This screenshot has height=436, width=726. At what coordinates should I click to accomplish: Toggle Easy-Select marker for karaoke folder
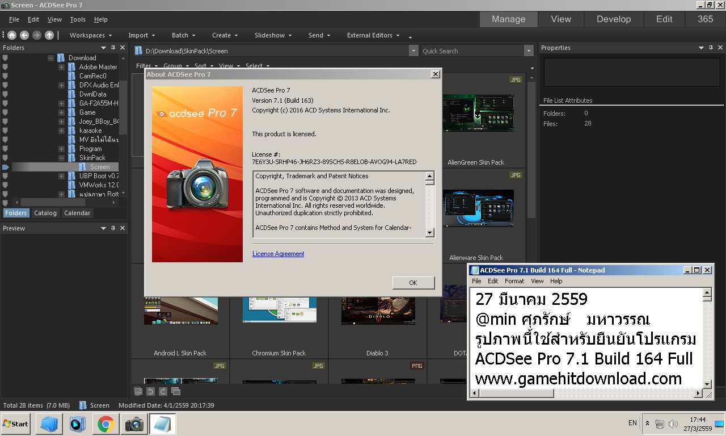[5, 131]
